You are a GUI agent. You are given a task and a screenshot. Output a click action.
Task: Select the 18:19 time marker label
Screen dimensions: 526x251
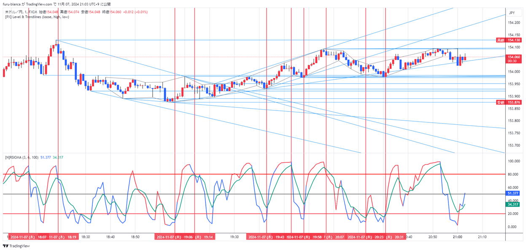(x=71, y=238)
